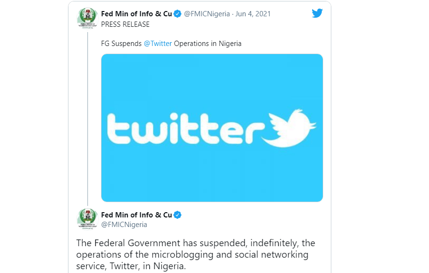The width and height of the screenshot is (429, 273).
Task: Follow the @Twitter mention link
Action: [x=158, y=44]
